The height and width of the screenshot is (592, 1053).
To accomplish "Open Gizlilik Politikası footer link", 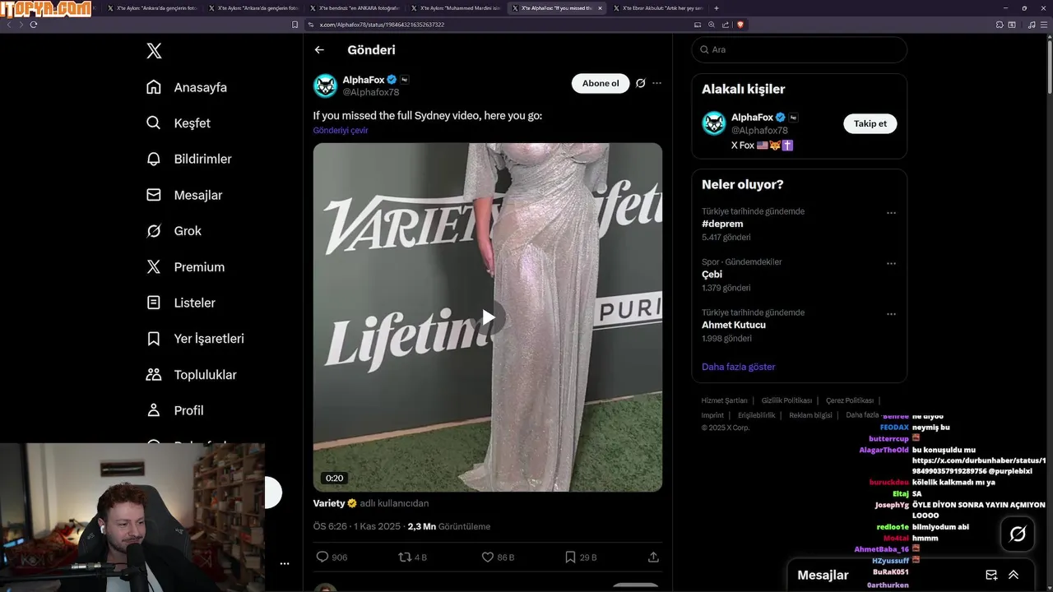I will (x=786, y=400).
